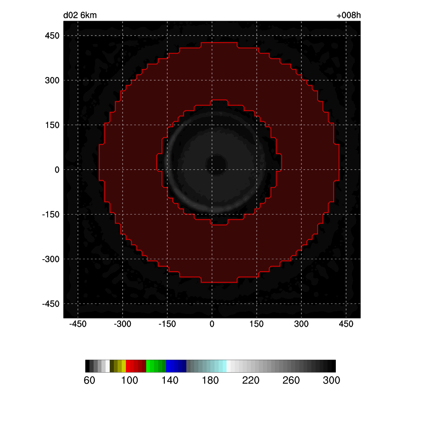Click the x-axis tick label "0"
Screen dimensions: 424x424
pyautogui.click(x=212, y=324)
